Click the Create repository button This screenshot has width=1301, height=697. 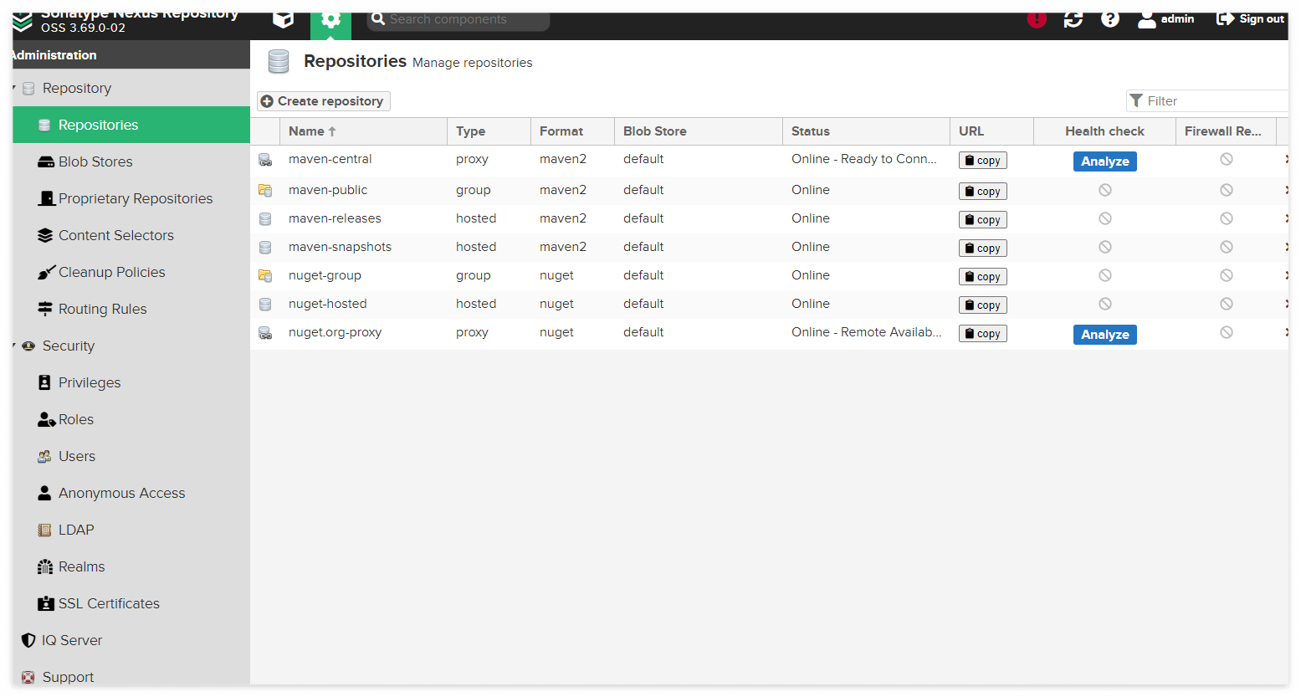[x=323, y=101]
